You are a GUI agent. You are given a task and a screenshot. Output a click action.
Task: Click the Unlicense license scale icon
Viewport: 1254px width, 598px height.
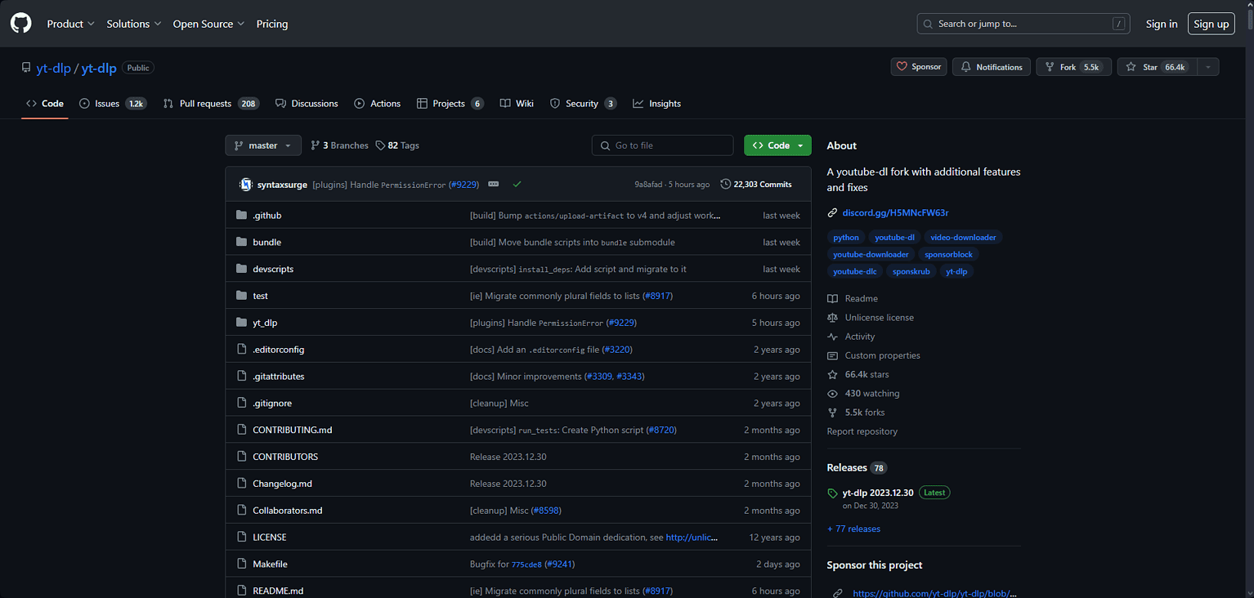point(831,317)
